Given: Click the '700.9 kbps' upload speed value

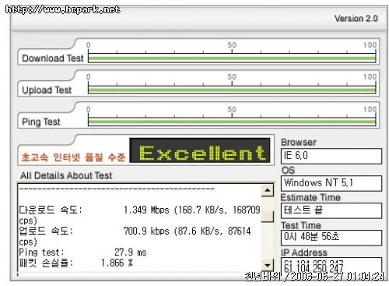Looking at the screenshot, I should coord(146,231).
